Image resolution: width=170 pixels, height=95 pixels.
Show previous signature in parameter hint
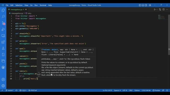(x=39, y=72)
